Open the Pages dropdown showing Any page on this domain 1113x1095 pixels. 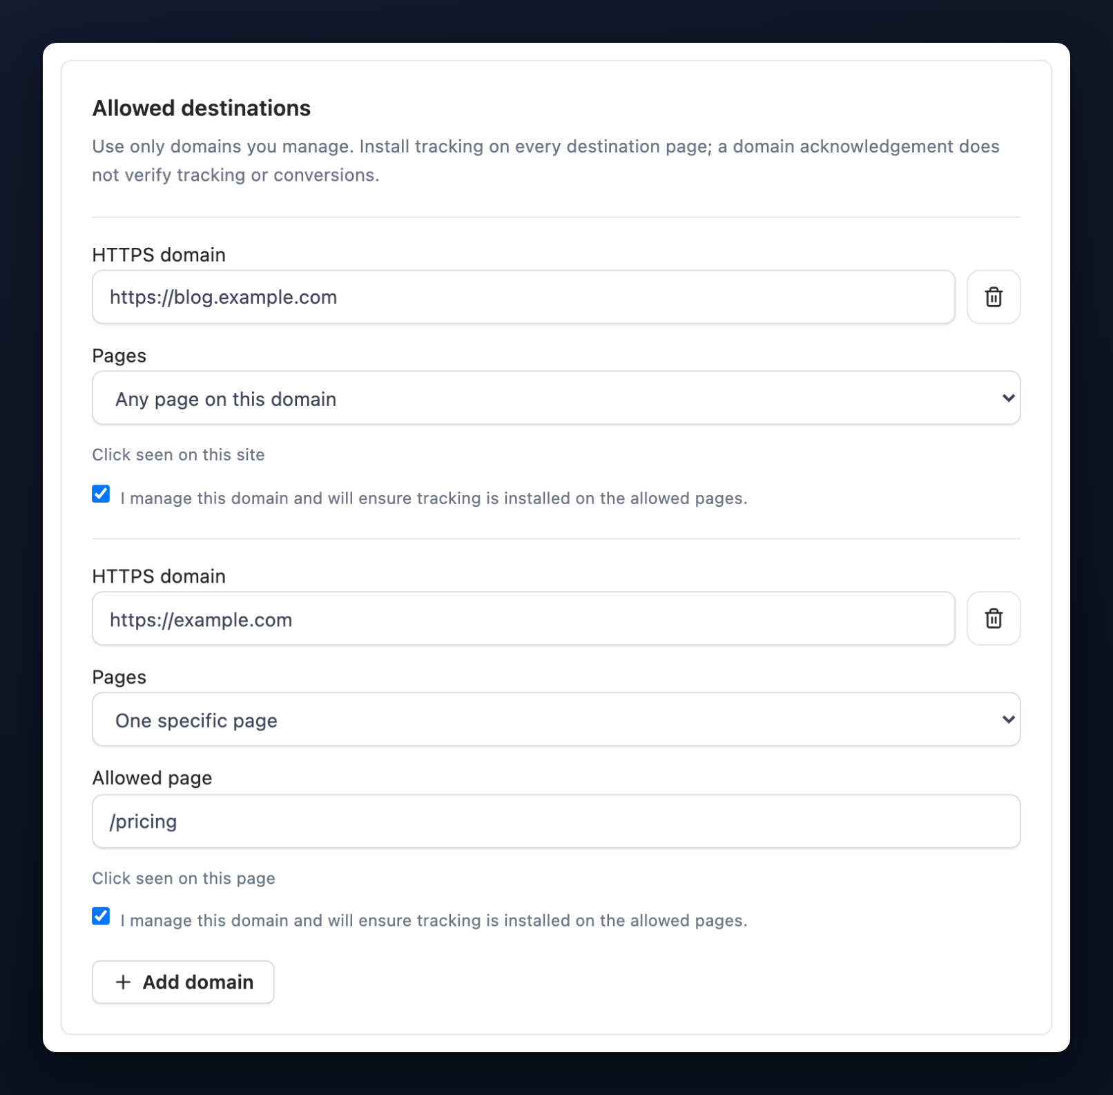(556, 398)
